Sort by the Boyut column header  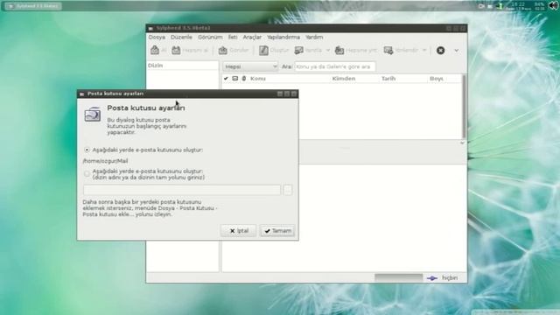tap(437, 78)
